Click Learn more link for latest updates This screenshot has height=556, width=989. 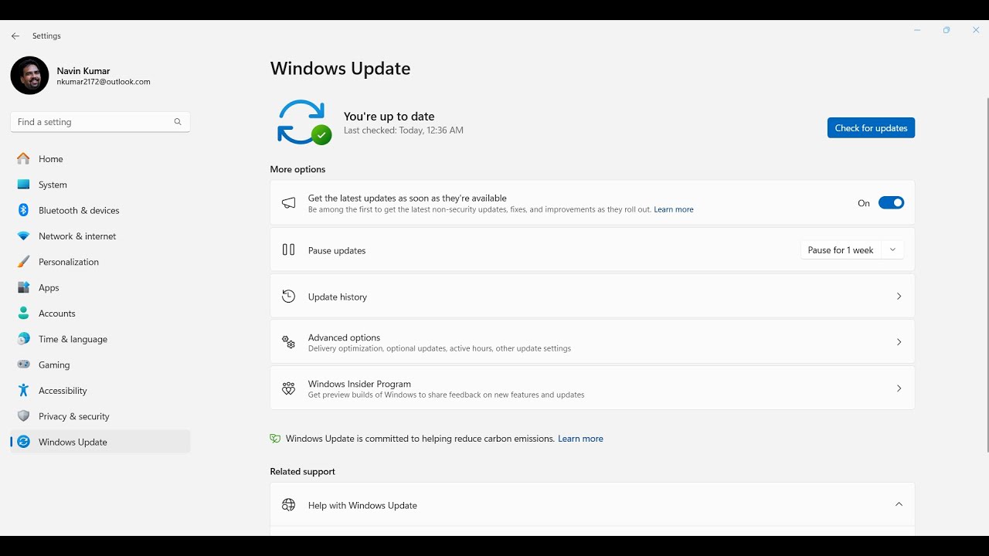tap(674, 209)
